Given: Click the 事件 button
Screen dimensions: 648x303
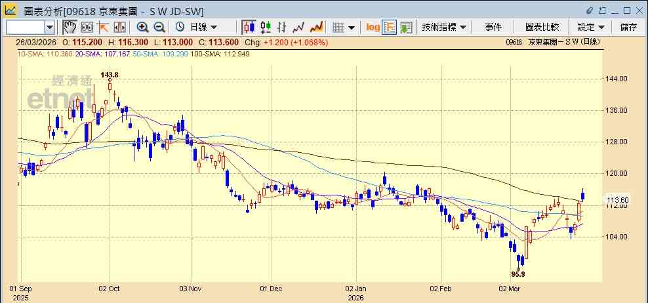Looking at the screenshot, I should (493, 28).
